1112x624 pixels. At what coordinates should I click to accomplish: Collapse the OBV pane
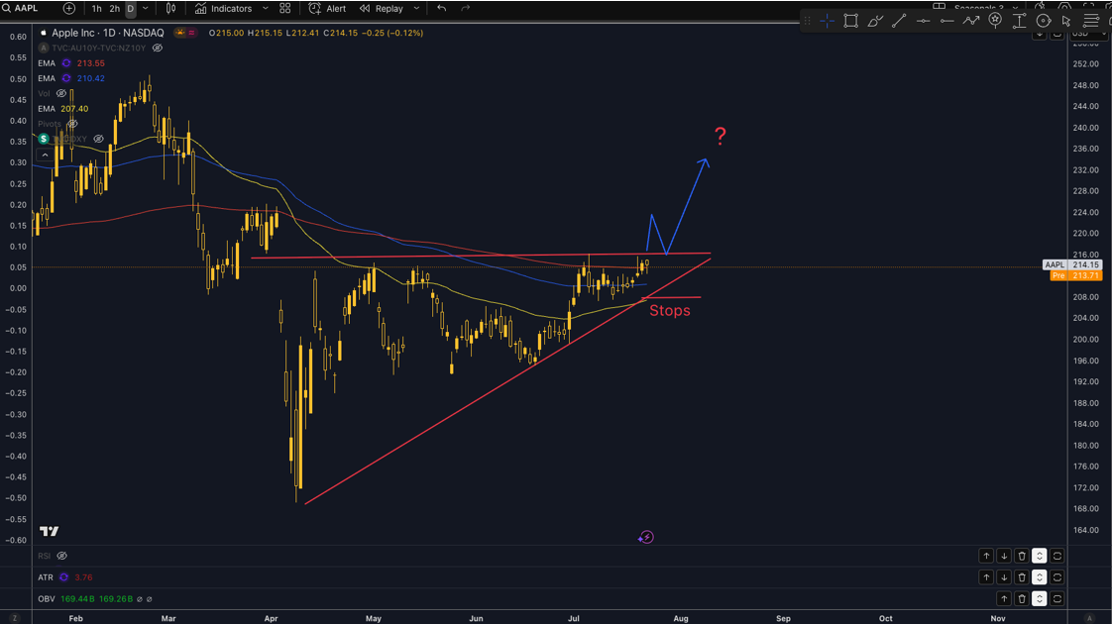click(1040, 599)
